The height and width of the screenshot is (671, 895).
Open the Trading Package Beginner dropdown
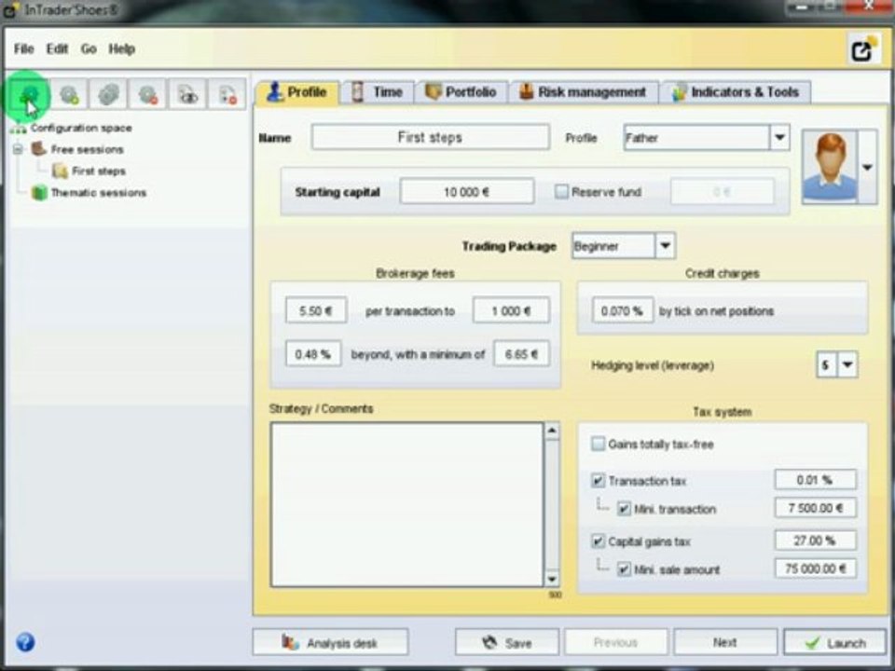point(665,246)
